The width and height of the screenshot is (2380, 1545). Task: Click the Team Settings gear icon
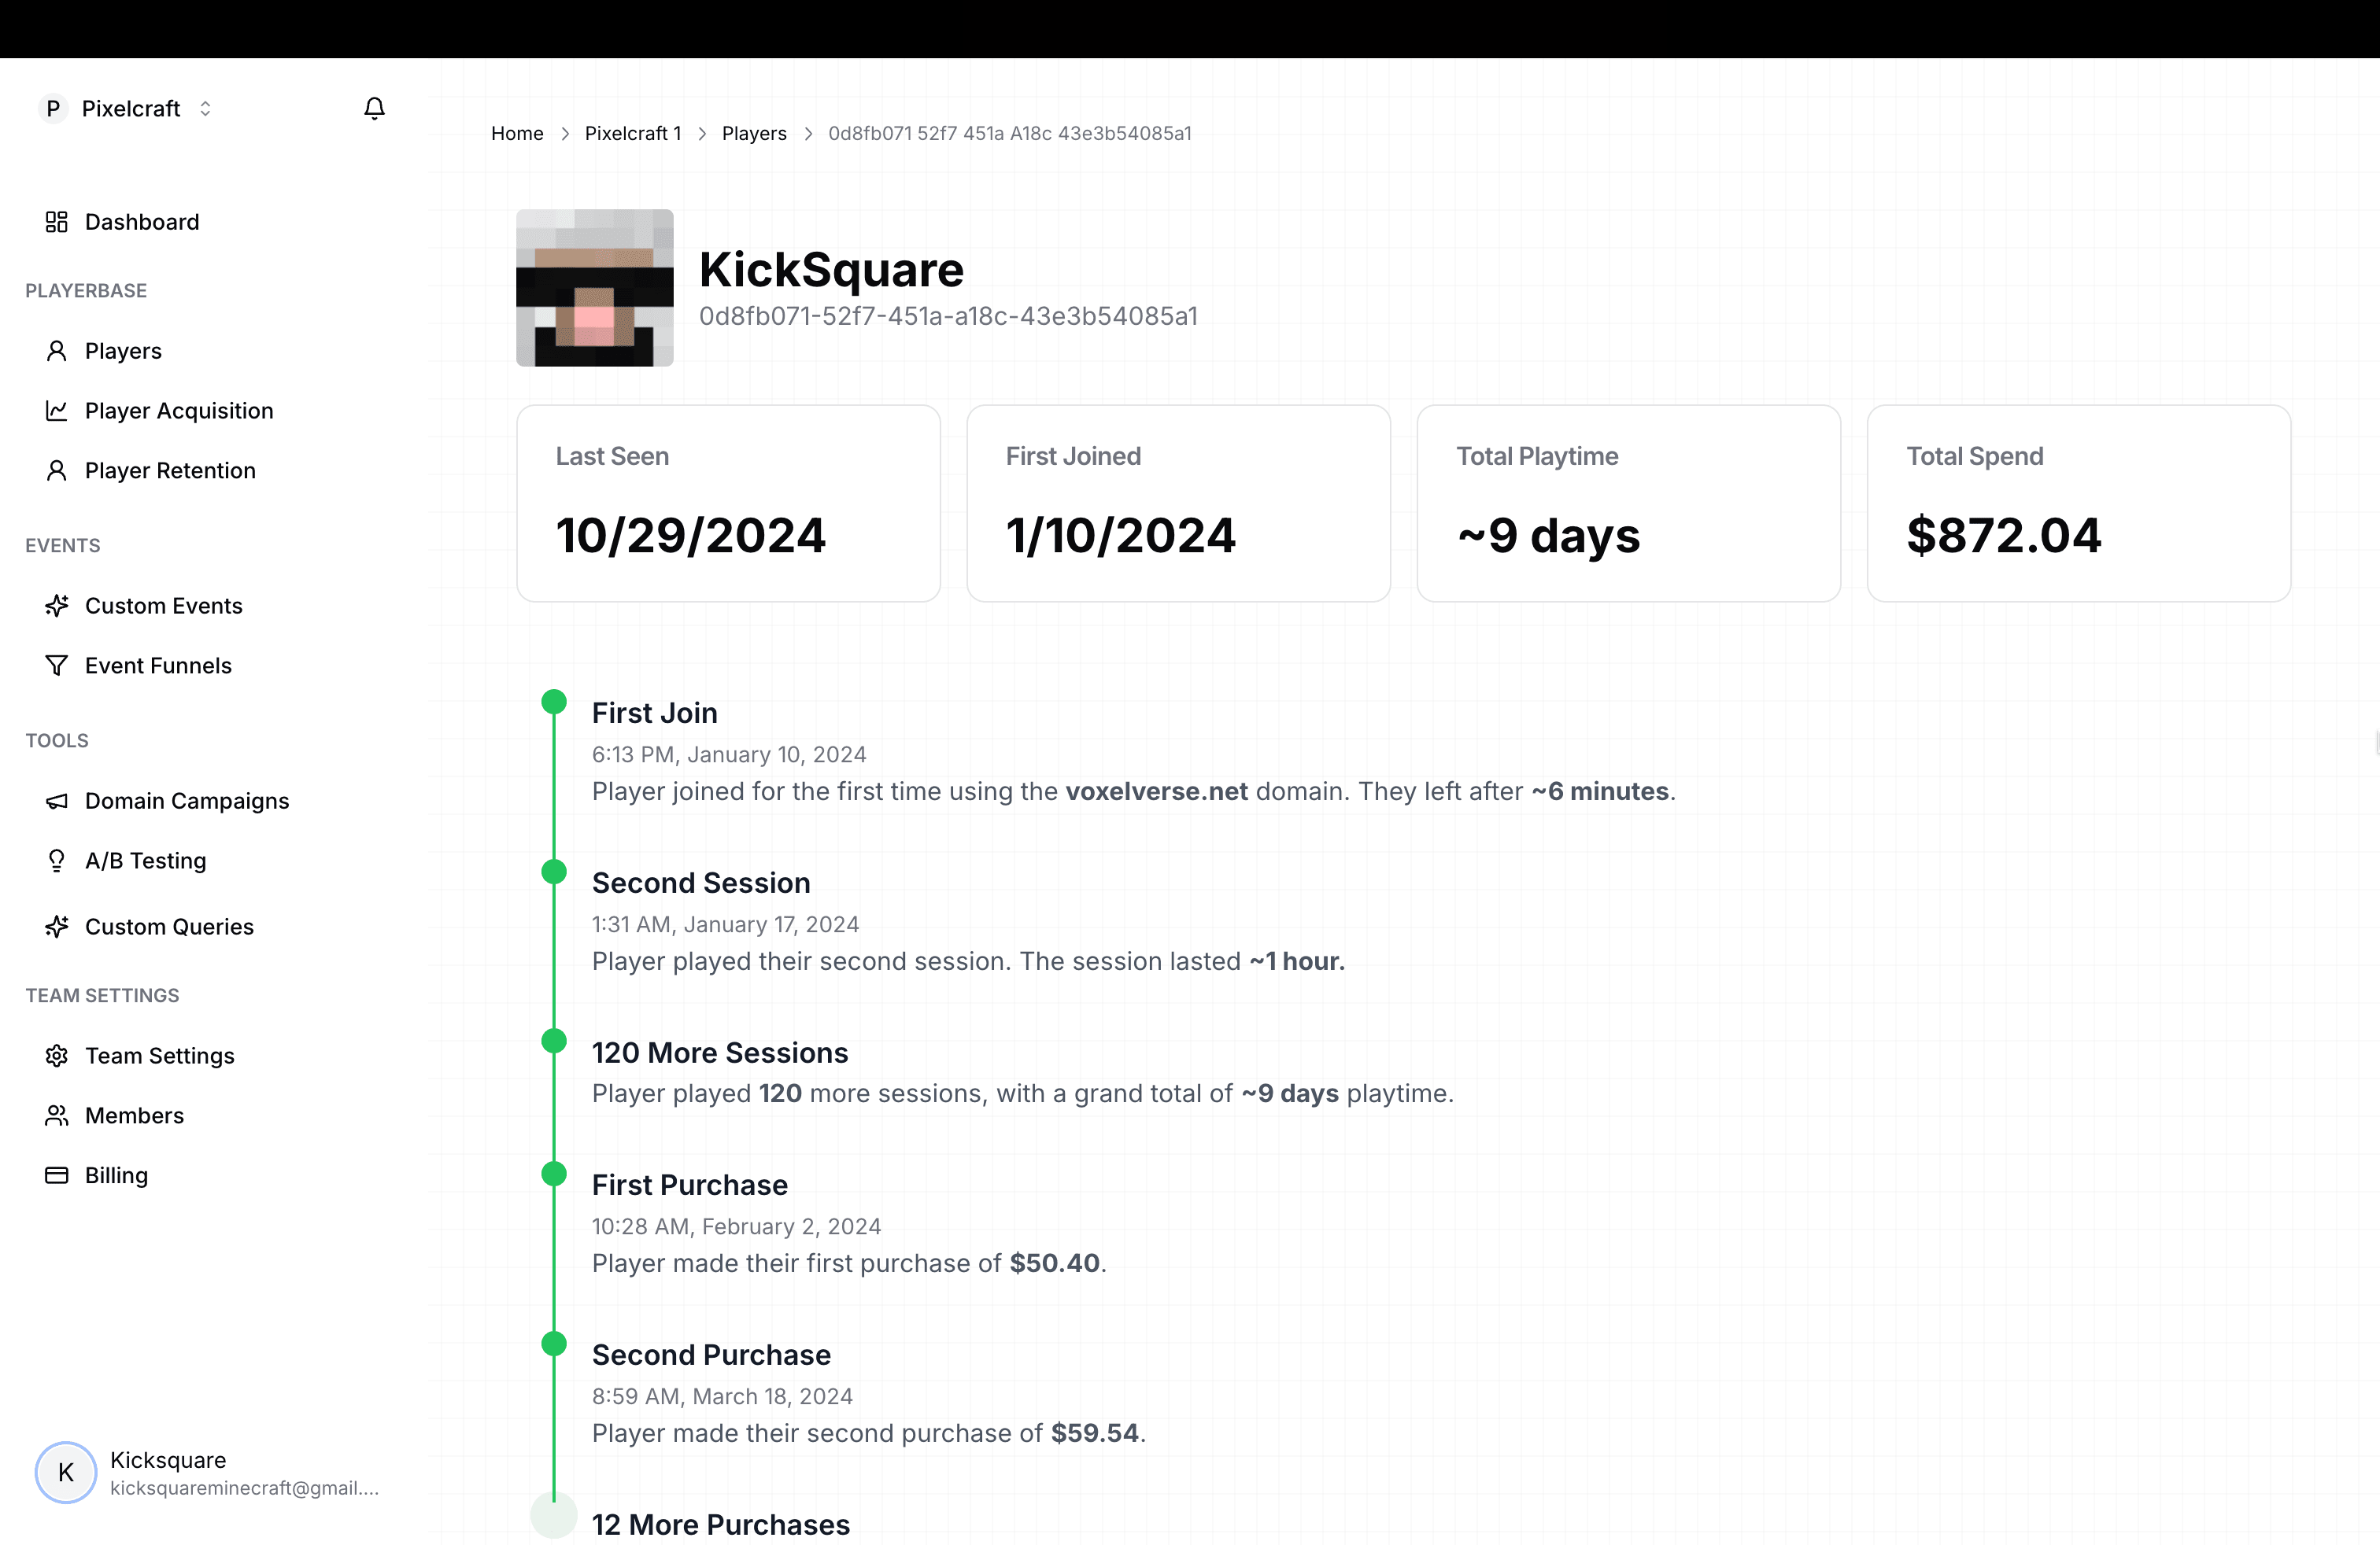[57, 1056]
